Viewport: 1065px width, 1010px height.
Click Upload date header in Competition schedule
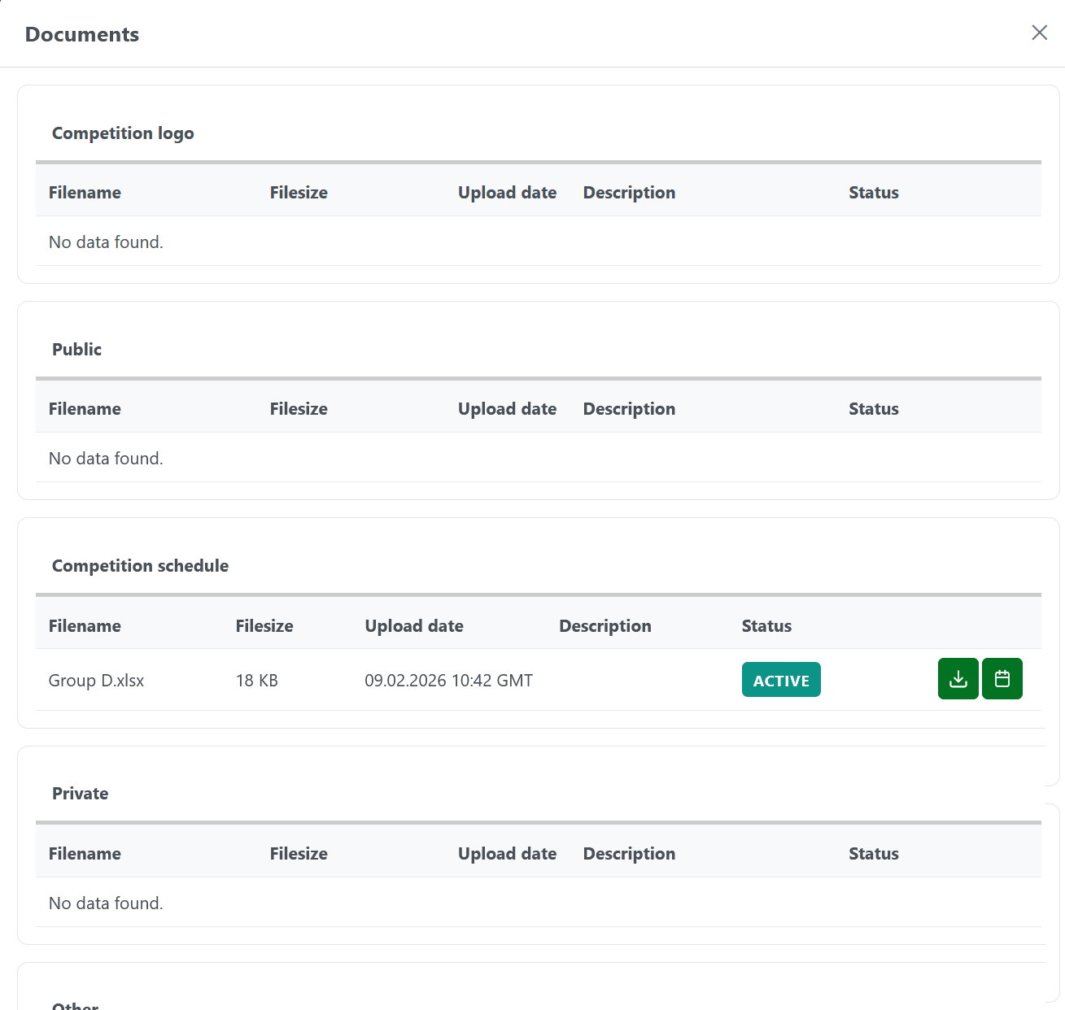414,626
